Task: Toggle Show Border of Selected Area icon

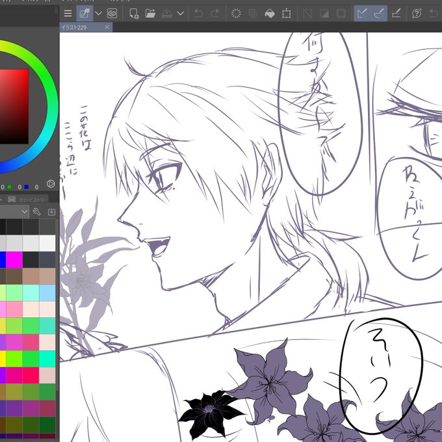Action: (x=341, y=13)
